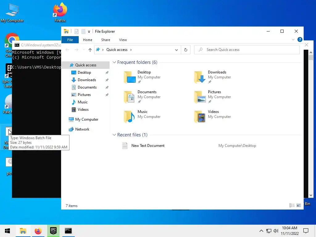Click the Command Prompt window title bar icon

pos(17,45)
